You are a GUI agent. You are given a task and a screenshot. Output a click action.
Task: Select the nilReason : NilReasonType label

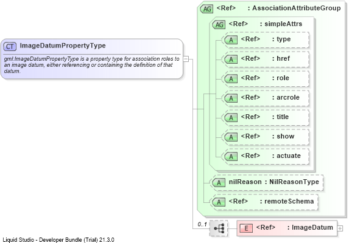point(274,182)
